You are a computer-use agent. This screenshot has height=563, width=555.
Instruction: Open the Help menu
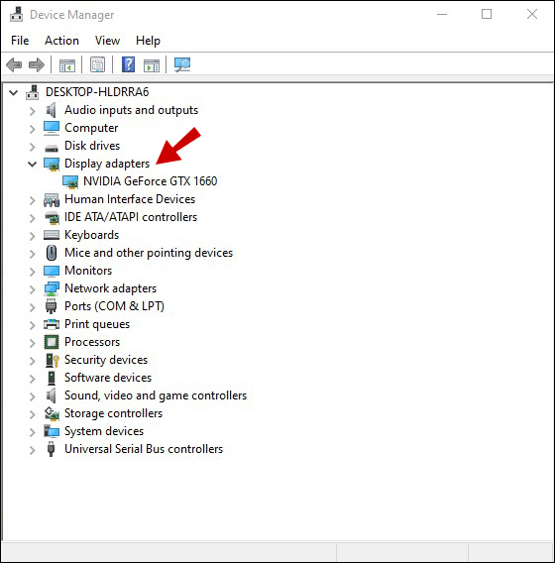148,41
